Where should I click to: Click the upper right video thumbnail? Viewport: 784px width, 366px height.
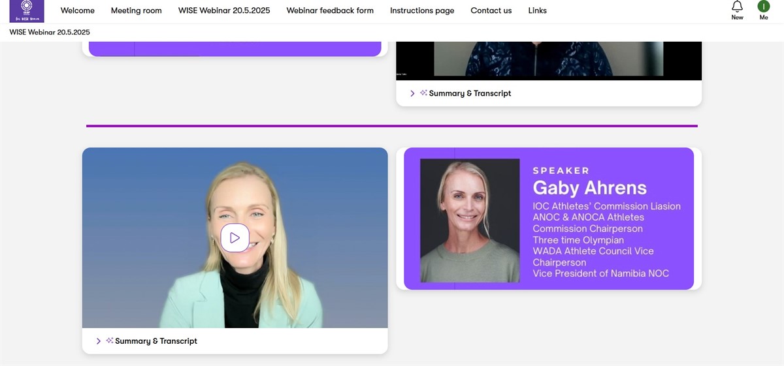tap(549, 61)
